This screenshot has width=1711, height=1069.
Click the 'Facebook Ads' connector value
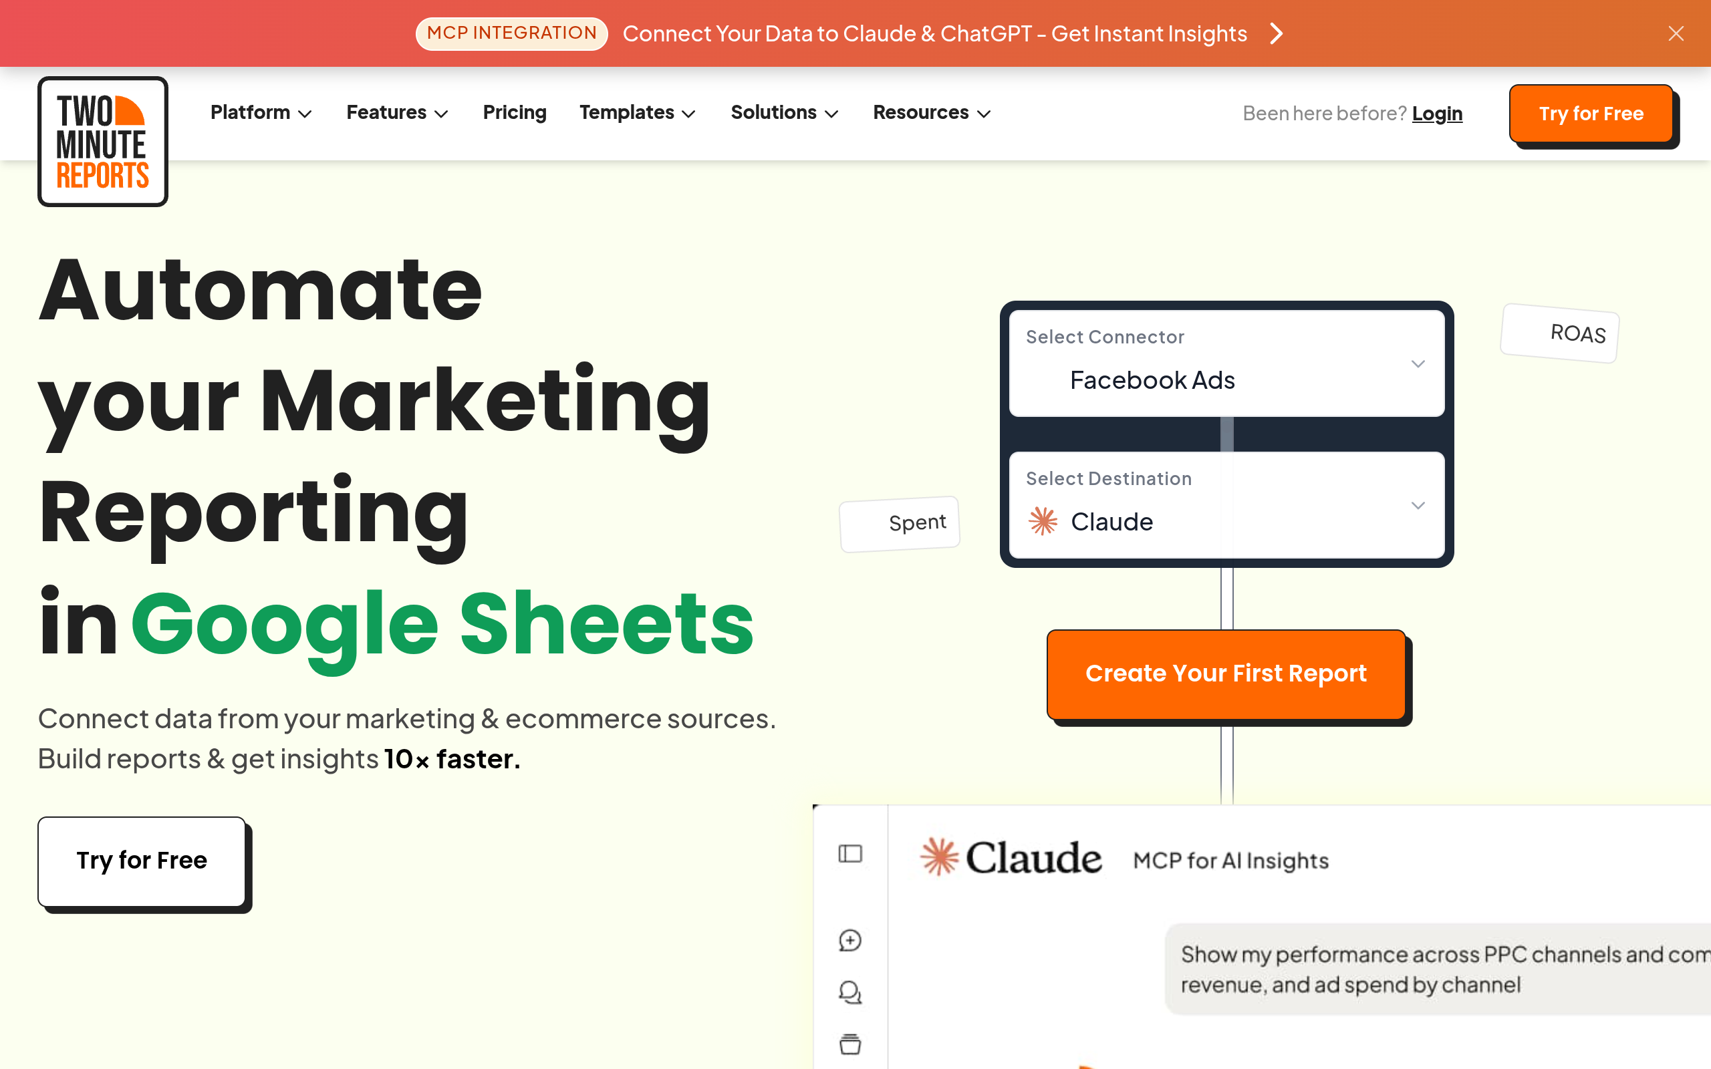[1152, 380]
